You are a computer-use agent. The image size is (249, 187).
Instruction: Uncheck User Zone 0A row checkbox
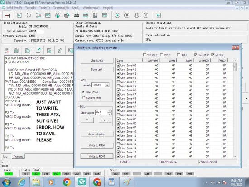(x=118, y=106)
